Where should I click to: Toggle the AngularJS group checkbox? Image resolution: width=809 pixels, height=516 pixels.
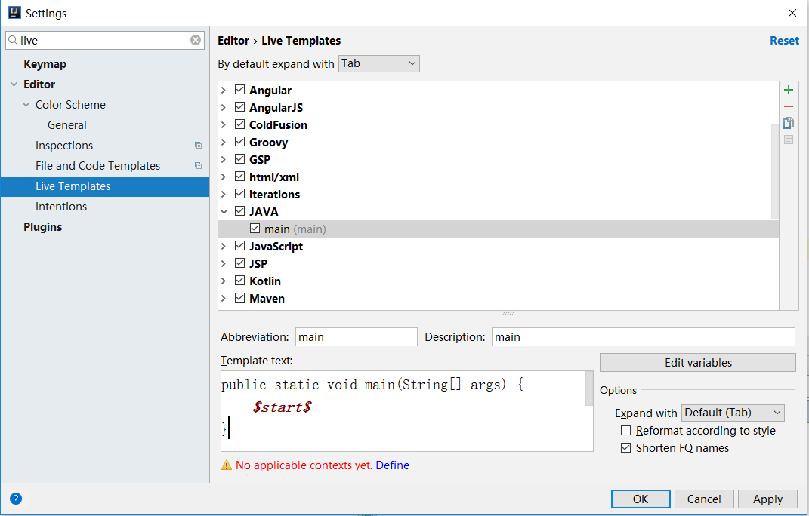239,107
